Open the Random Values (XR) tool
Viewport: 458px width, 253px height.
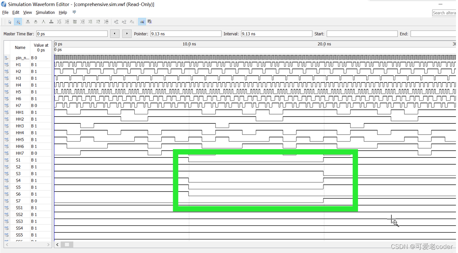[106, 22]
